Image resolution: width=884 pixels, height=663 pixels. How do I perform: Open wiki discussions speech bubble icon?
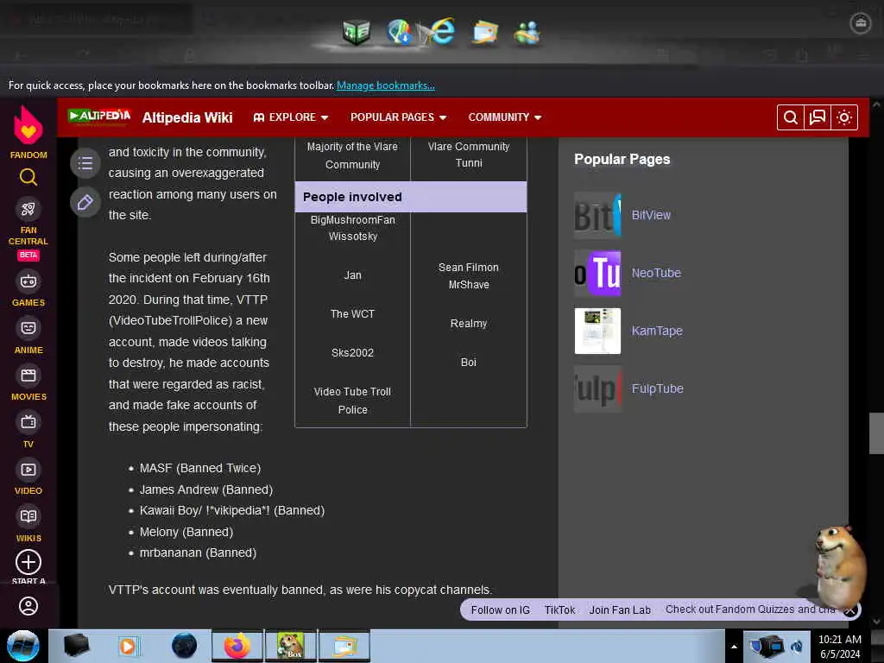click(x=817, y=117)
